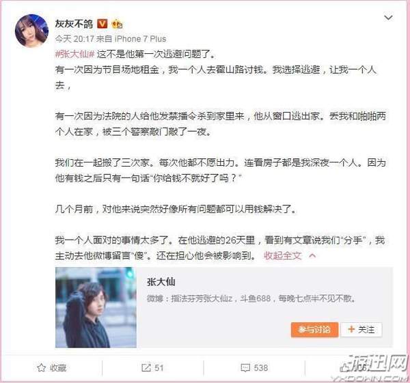The width and height of the screenshot is (410, 383).
Task: Click the 收藏 label
Action: pyautogui.click(x=58, y=368)
